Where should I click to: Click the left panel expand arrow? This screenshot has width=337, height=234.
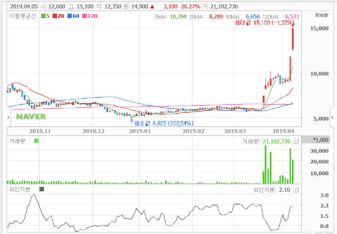[x=9, y=117]
